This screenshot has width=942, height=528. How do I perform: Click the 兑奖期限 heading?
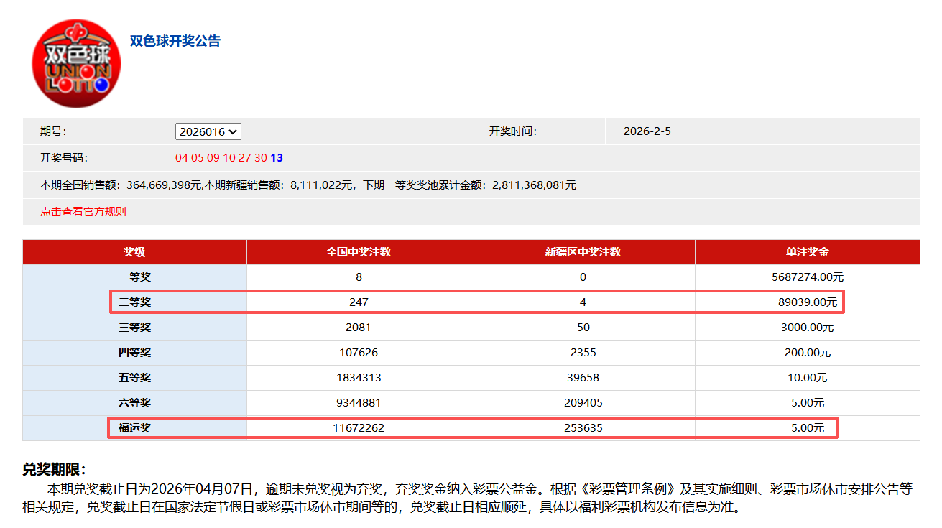pos(55,470)
